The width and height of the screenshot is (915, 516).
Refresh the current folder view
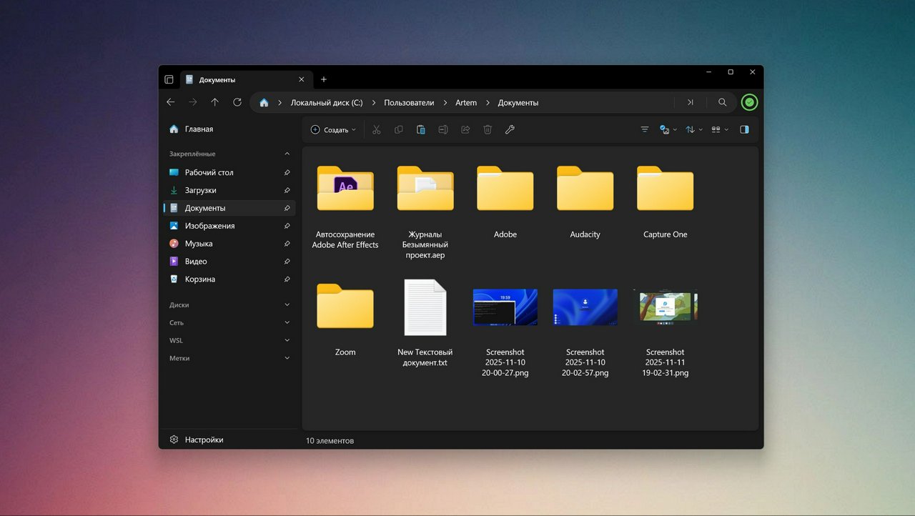(x=237, y=102)
